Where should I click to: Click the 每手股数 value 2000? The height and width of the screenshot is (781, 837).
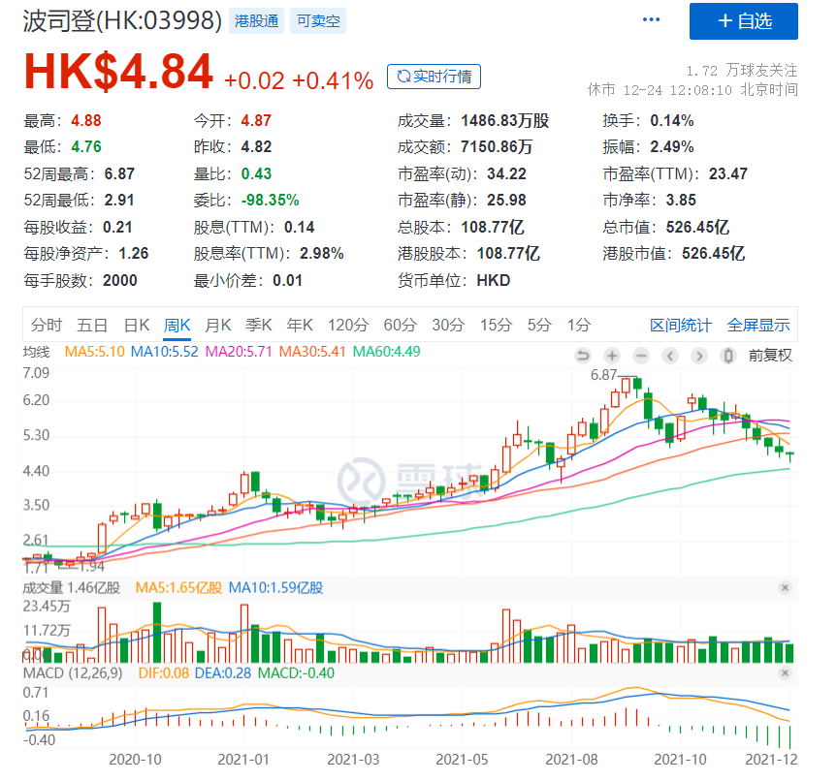coord(120,281)
